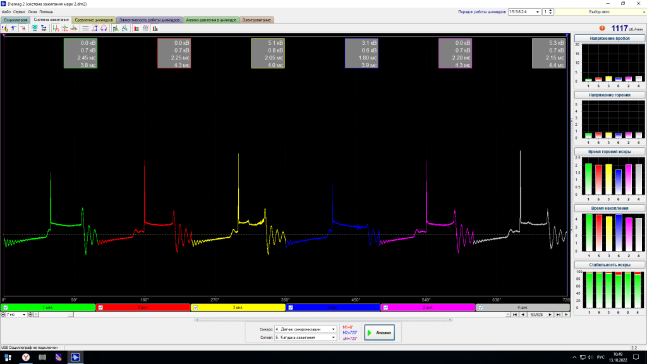
Task: Click the Время накопления panel header
Action: [x=610, y=208]
